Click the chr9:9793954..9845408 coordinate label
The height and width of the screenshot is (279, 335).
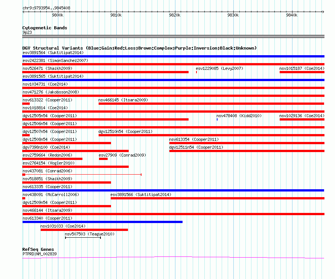tap(46, 8)
